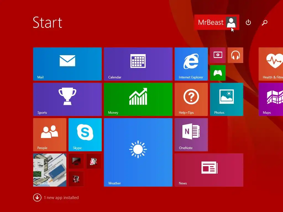The width and height of the screenshot is (283, 212).
Task: Open the Money chart tile
Action: tap(138, 99)
